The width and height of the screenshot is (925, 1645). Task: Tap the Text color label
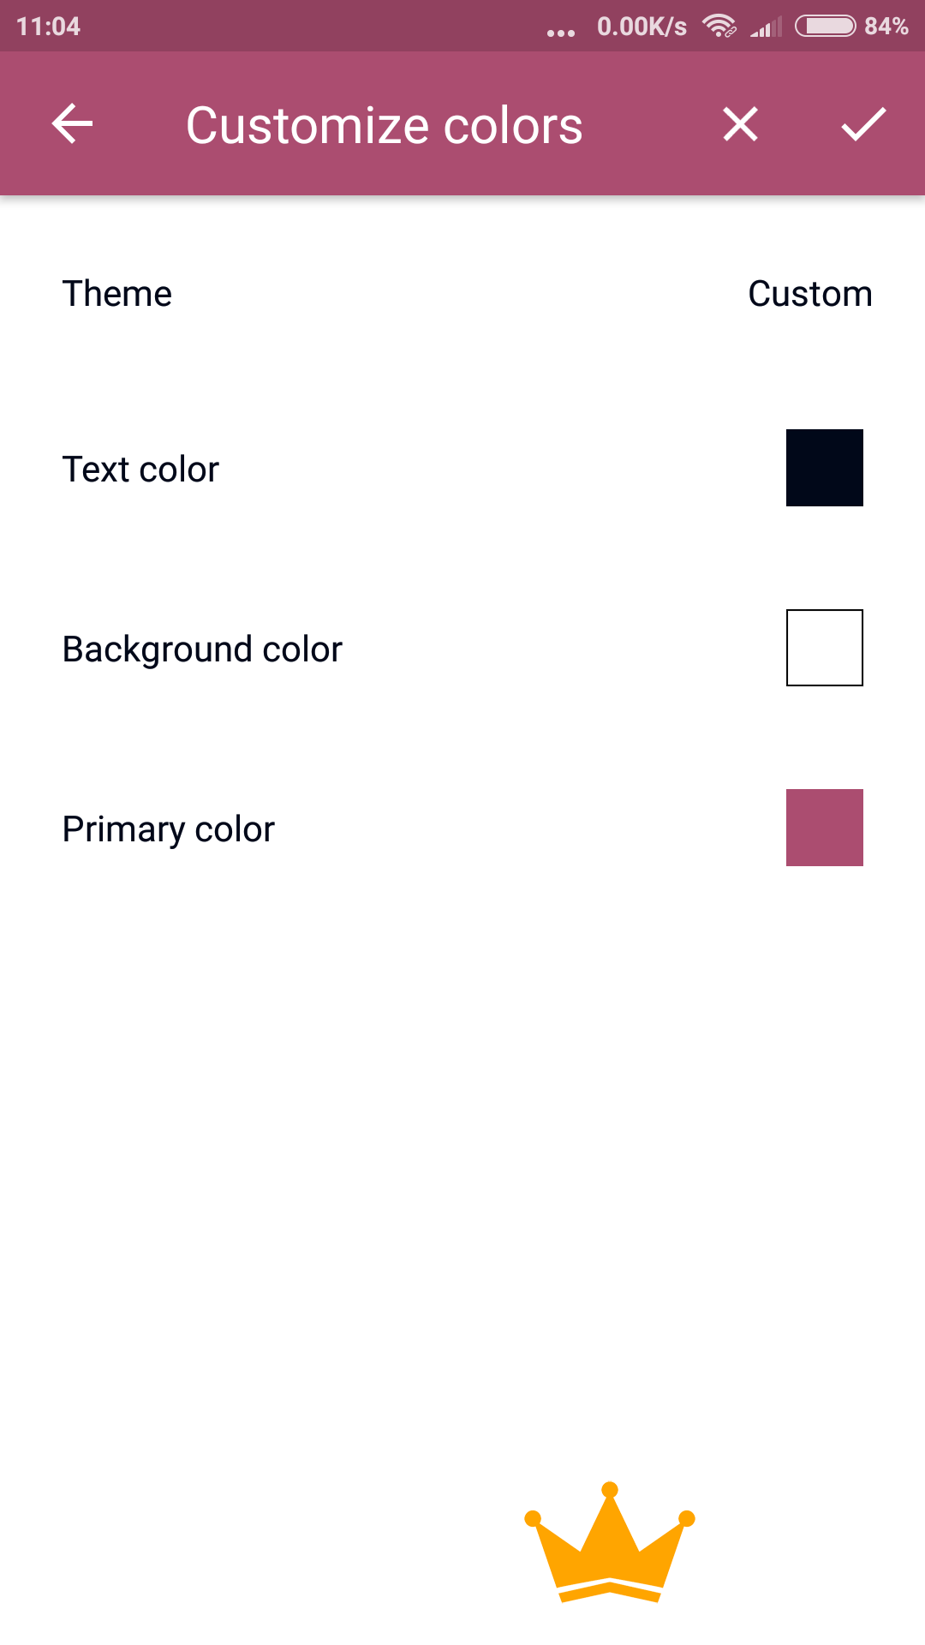point(140,470)
